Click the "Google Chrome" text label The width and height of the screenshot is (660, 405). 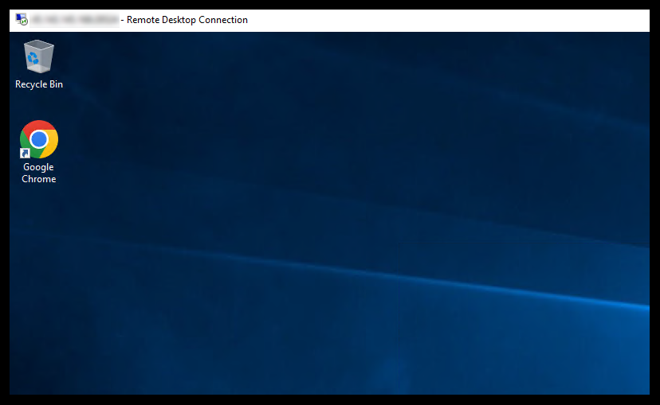pyautogui.click(x=39, y=173)
